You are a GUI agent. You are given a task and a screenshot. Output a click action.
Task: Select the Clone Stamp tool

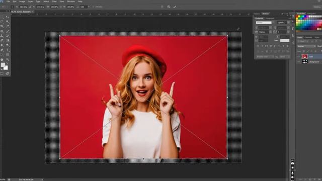(2, 36)
